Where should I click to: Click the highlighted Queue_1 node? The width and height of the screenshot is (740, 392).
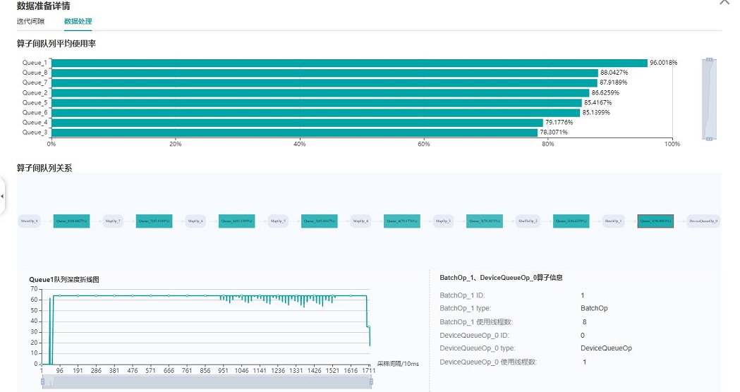tap(655, 221)
